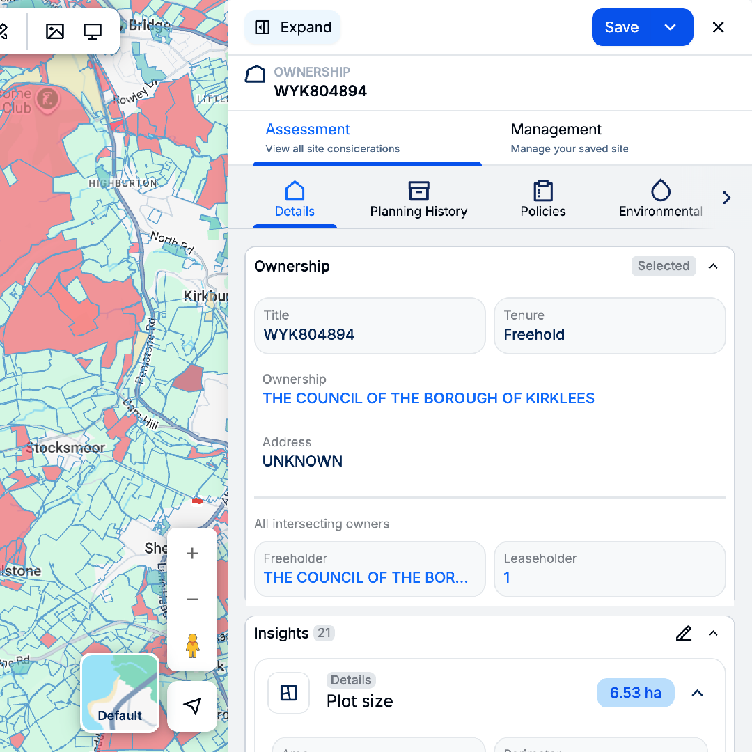This screenshot has height=752, width=752.
Task: Click the monitor icon in the map toolbar
Action: tap(93, 31)
